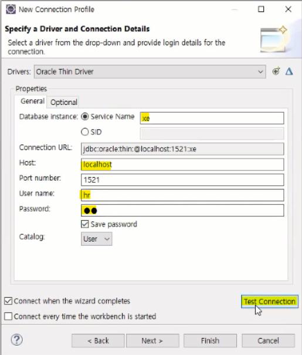Maximize the New Connection Profile window
Screen dimensions: 302x355
click(x=261, y=9)
